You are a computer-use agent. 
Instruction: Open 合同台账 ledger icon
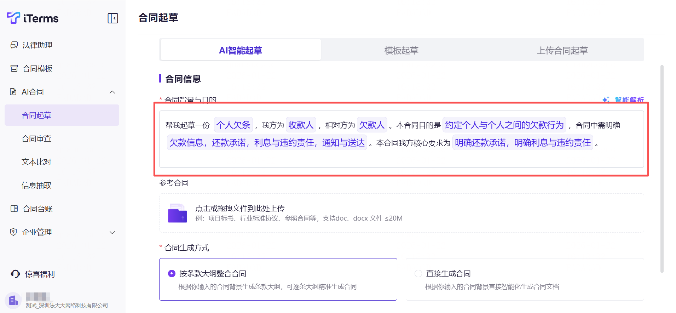(14, 209)
